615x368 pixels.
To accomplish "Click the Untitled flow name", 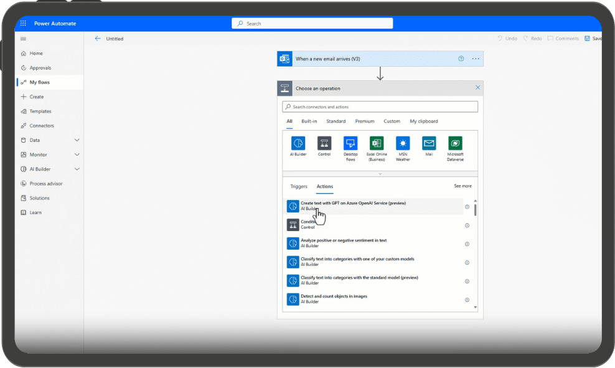I will click(115, 39).
